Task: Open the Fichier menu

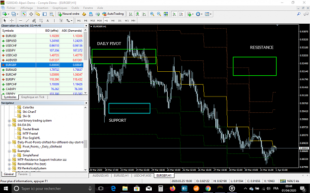Action: [11, 8]
